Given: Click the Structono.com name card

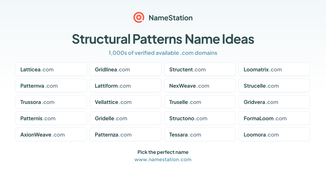Looking at the screenshot, I should pyautogui.click(x=200, y=118).
